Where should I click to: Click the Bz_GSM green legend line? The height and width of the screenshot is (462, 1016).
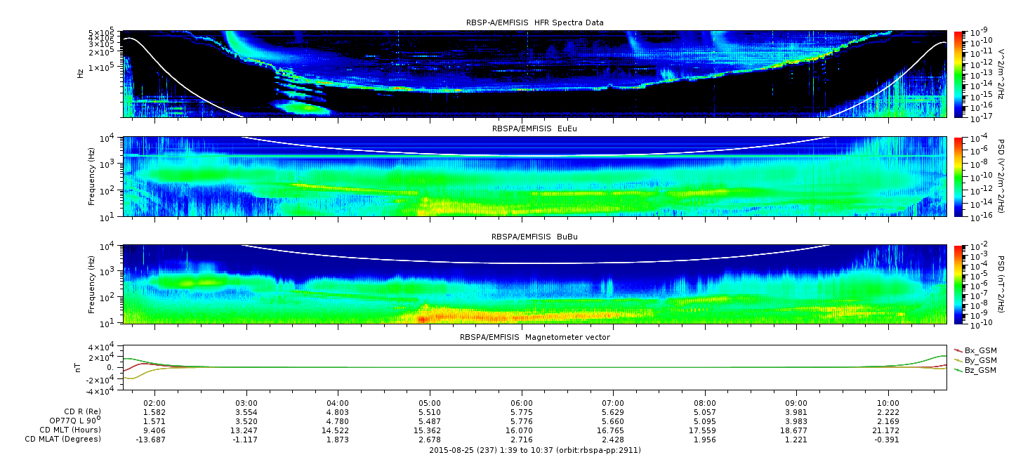click(x=958, y=369)
